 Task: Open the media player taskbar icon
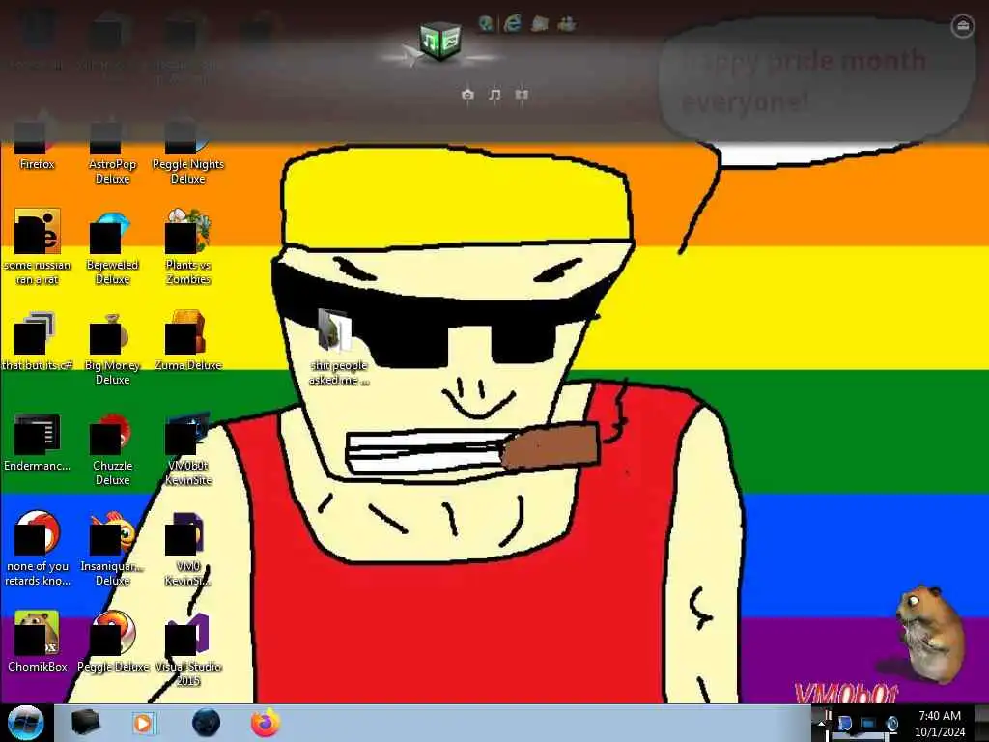coord(143,723)
